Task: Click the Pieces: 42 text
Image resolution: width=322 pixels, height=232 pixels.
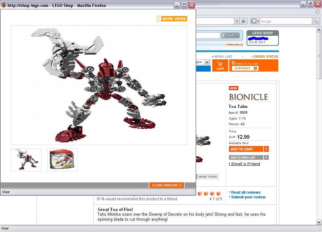Action: tap(236, 124)
